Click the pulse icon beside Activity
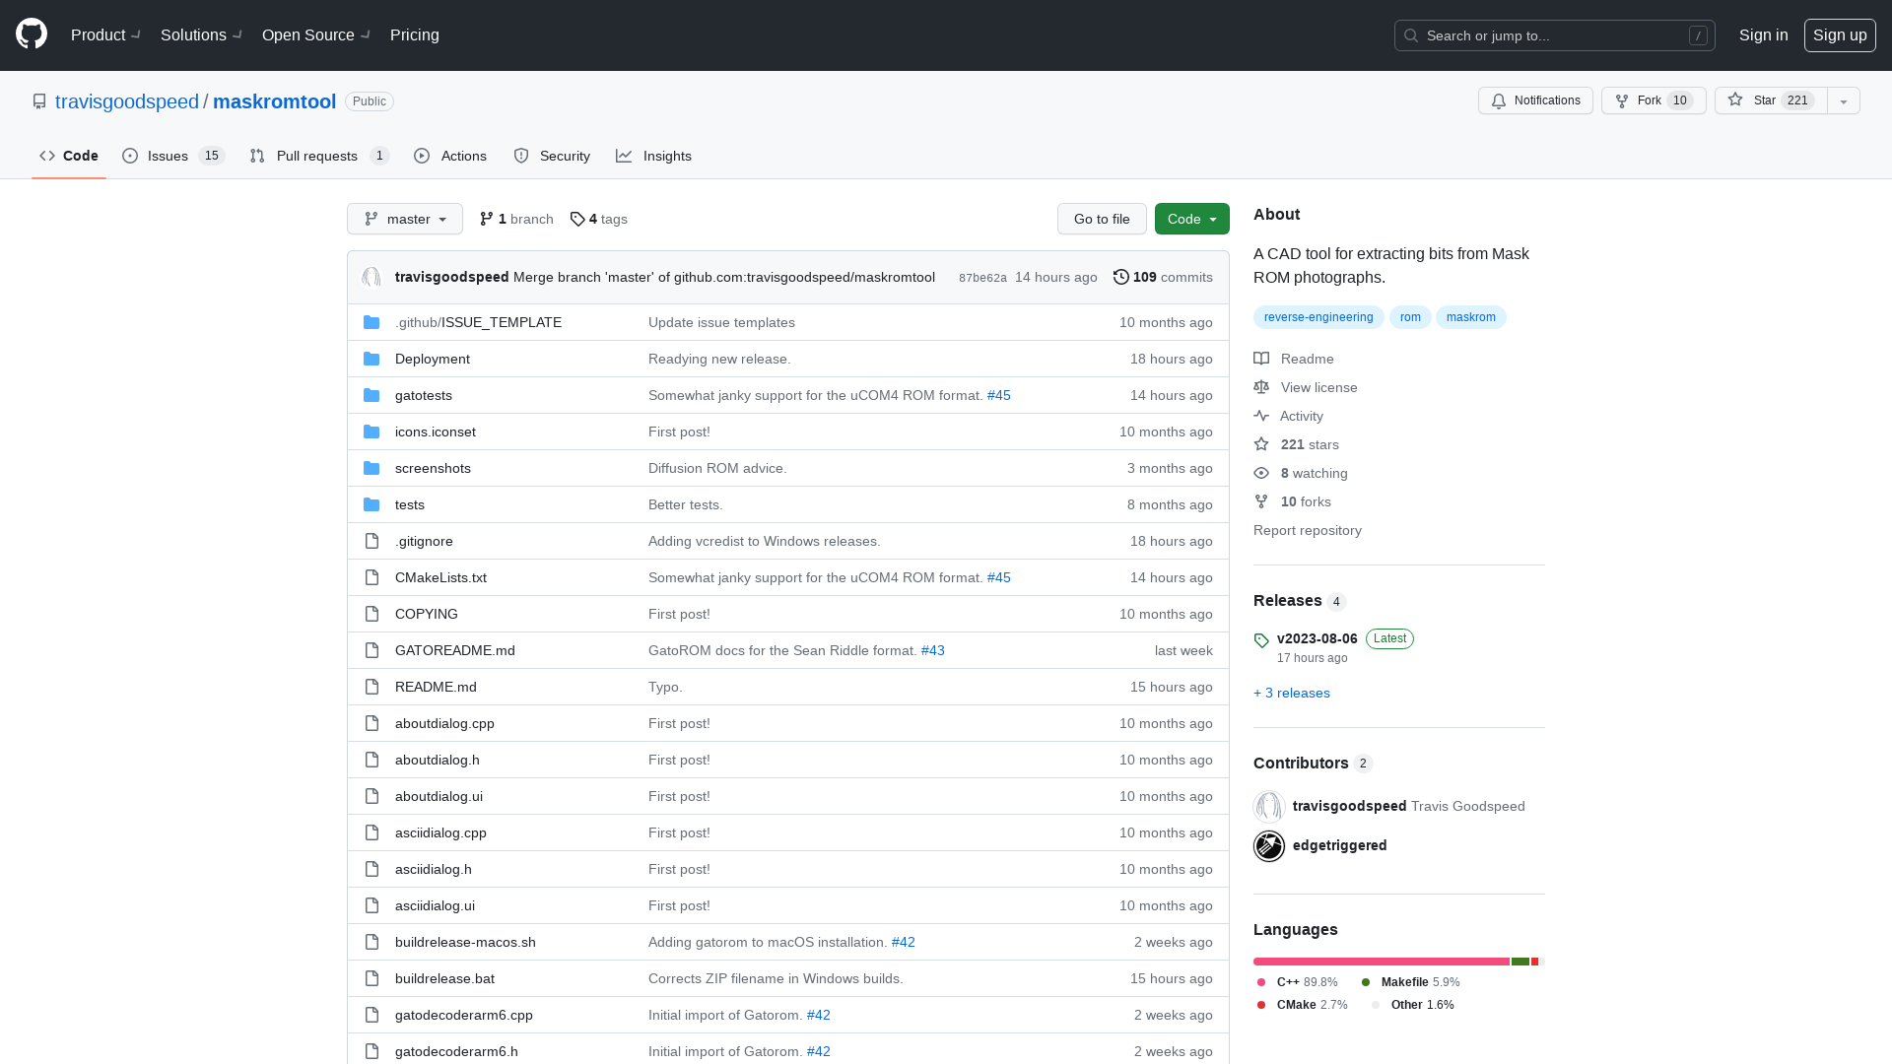The image size is (1892, 1064). pyautogui.click(x=1261, y=416)
